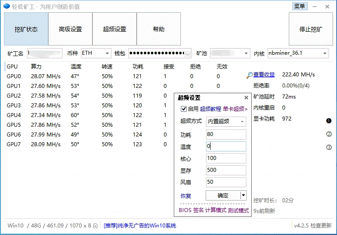Select overclock profile 1 circle
This screenshot has width=337, height=235.
(x=329, y=121)
